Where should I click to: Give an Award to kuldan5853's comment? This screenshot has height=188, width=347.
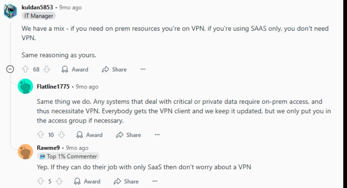pyautogui.click(x=75, y=69)
